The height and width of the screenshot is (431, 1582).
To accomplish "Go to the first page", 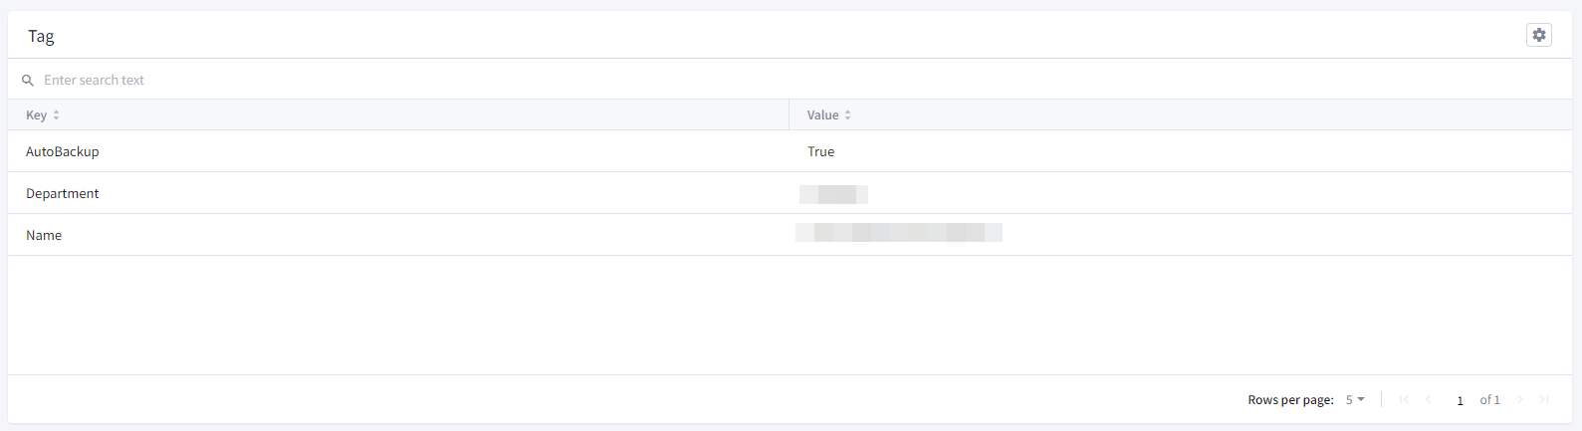I will [1404, 399].
